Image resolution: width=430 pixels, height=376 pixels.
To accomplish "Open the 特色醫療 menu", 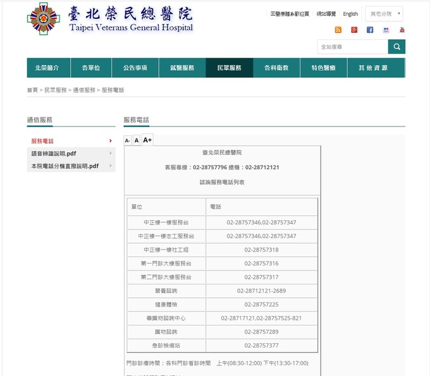I will click(x=324, y=68).
